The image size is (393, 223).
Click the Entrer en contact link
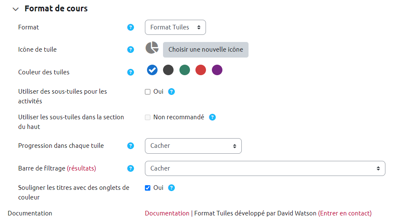(x=345, y=213)
